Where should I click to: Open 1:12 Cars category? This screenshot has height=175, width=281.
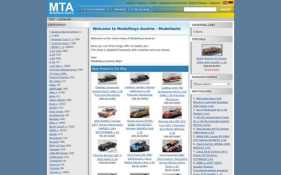(55, 51)
